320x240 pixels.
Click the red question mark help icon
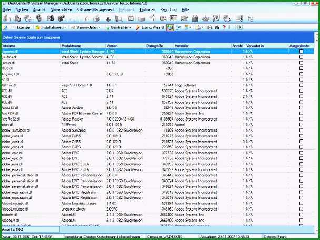tap(224, 27)
